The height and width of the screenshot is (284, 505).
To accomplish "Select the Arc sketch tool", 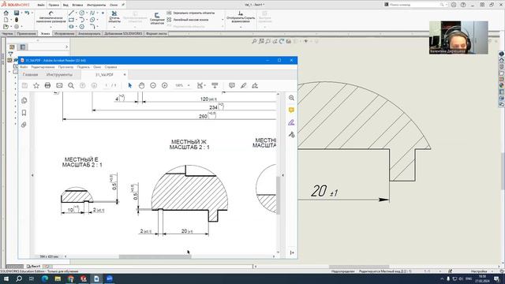I will click(x=82, y=20).
